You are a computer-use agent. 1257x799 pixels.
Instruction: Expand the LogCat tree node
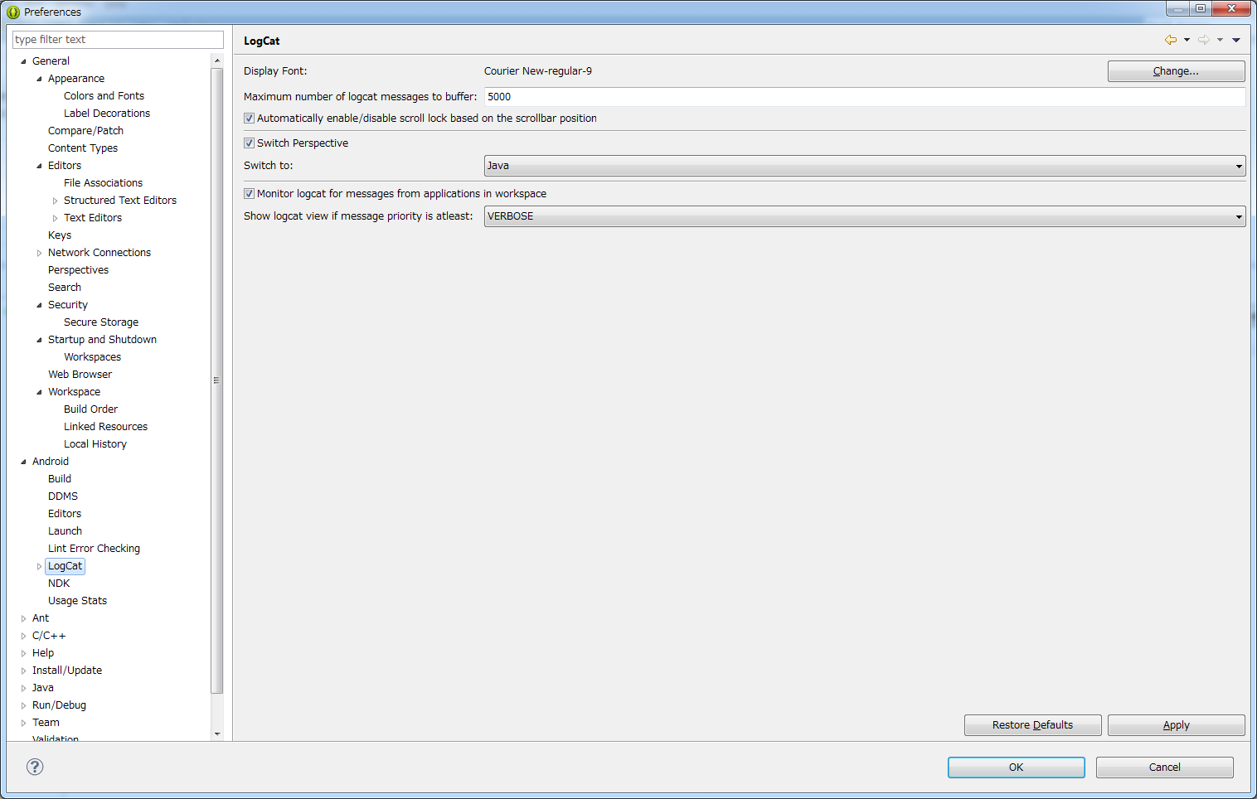[40, 566]
